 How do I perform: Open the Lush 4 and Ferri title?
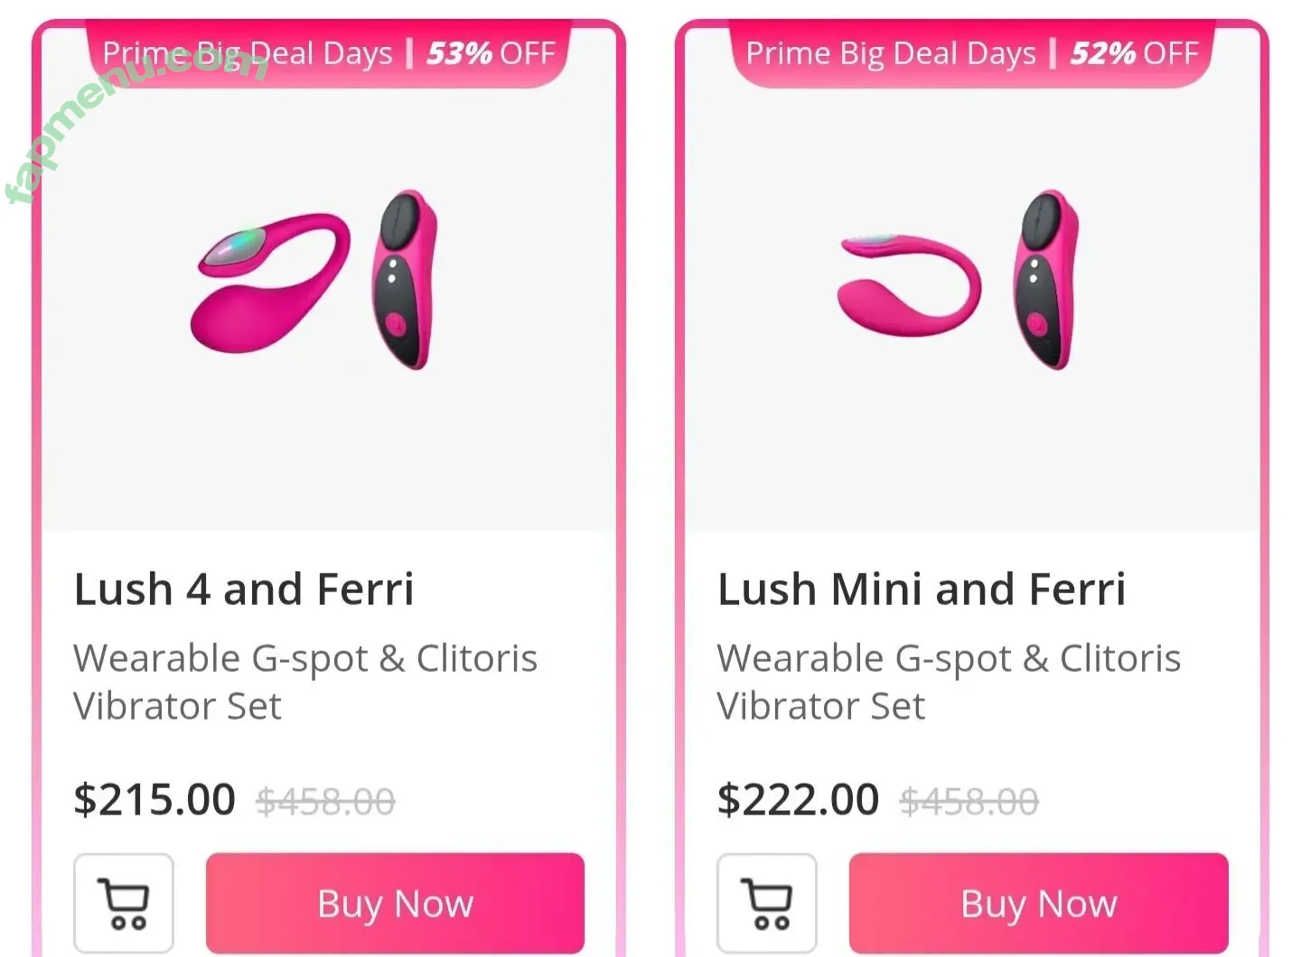(244, 590)
